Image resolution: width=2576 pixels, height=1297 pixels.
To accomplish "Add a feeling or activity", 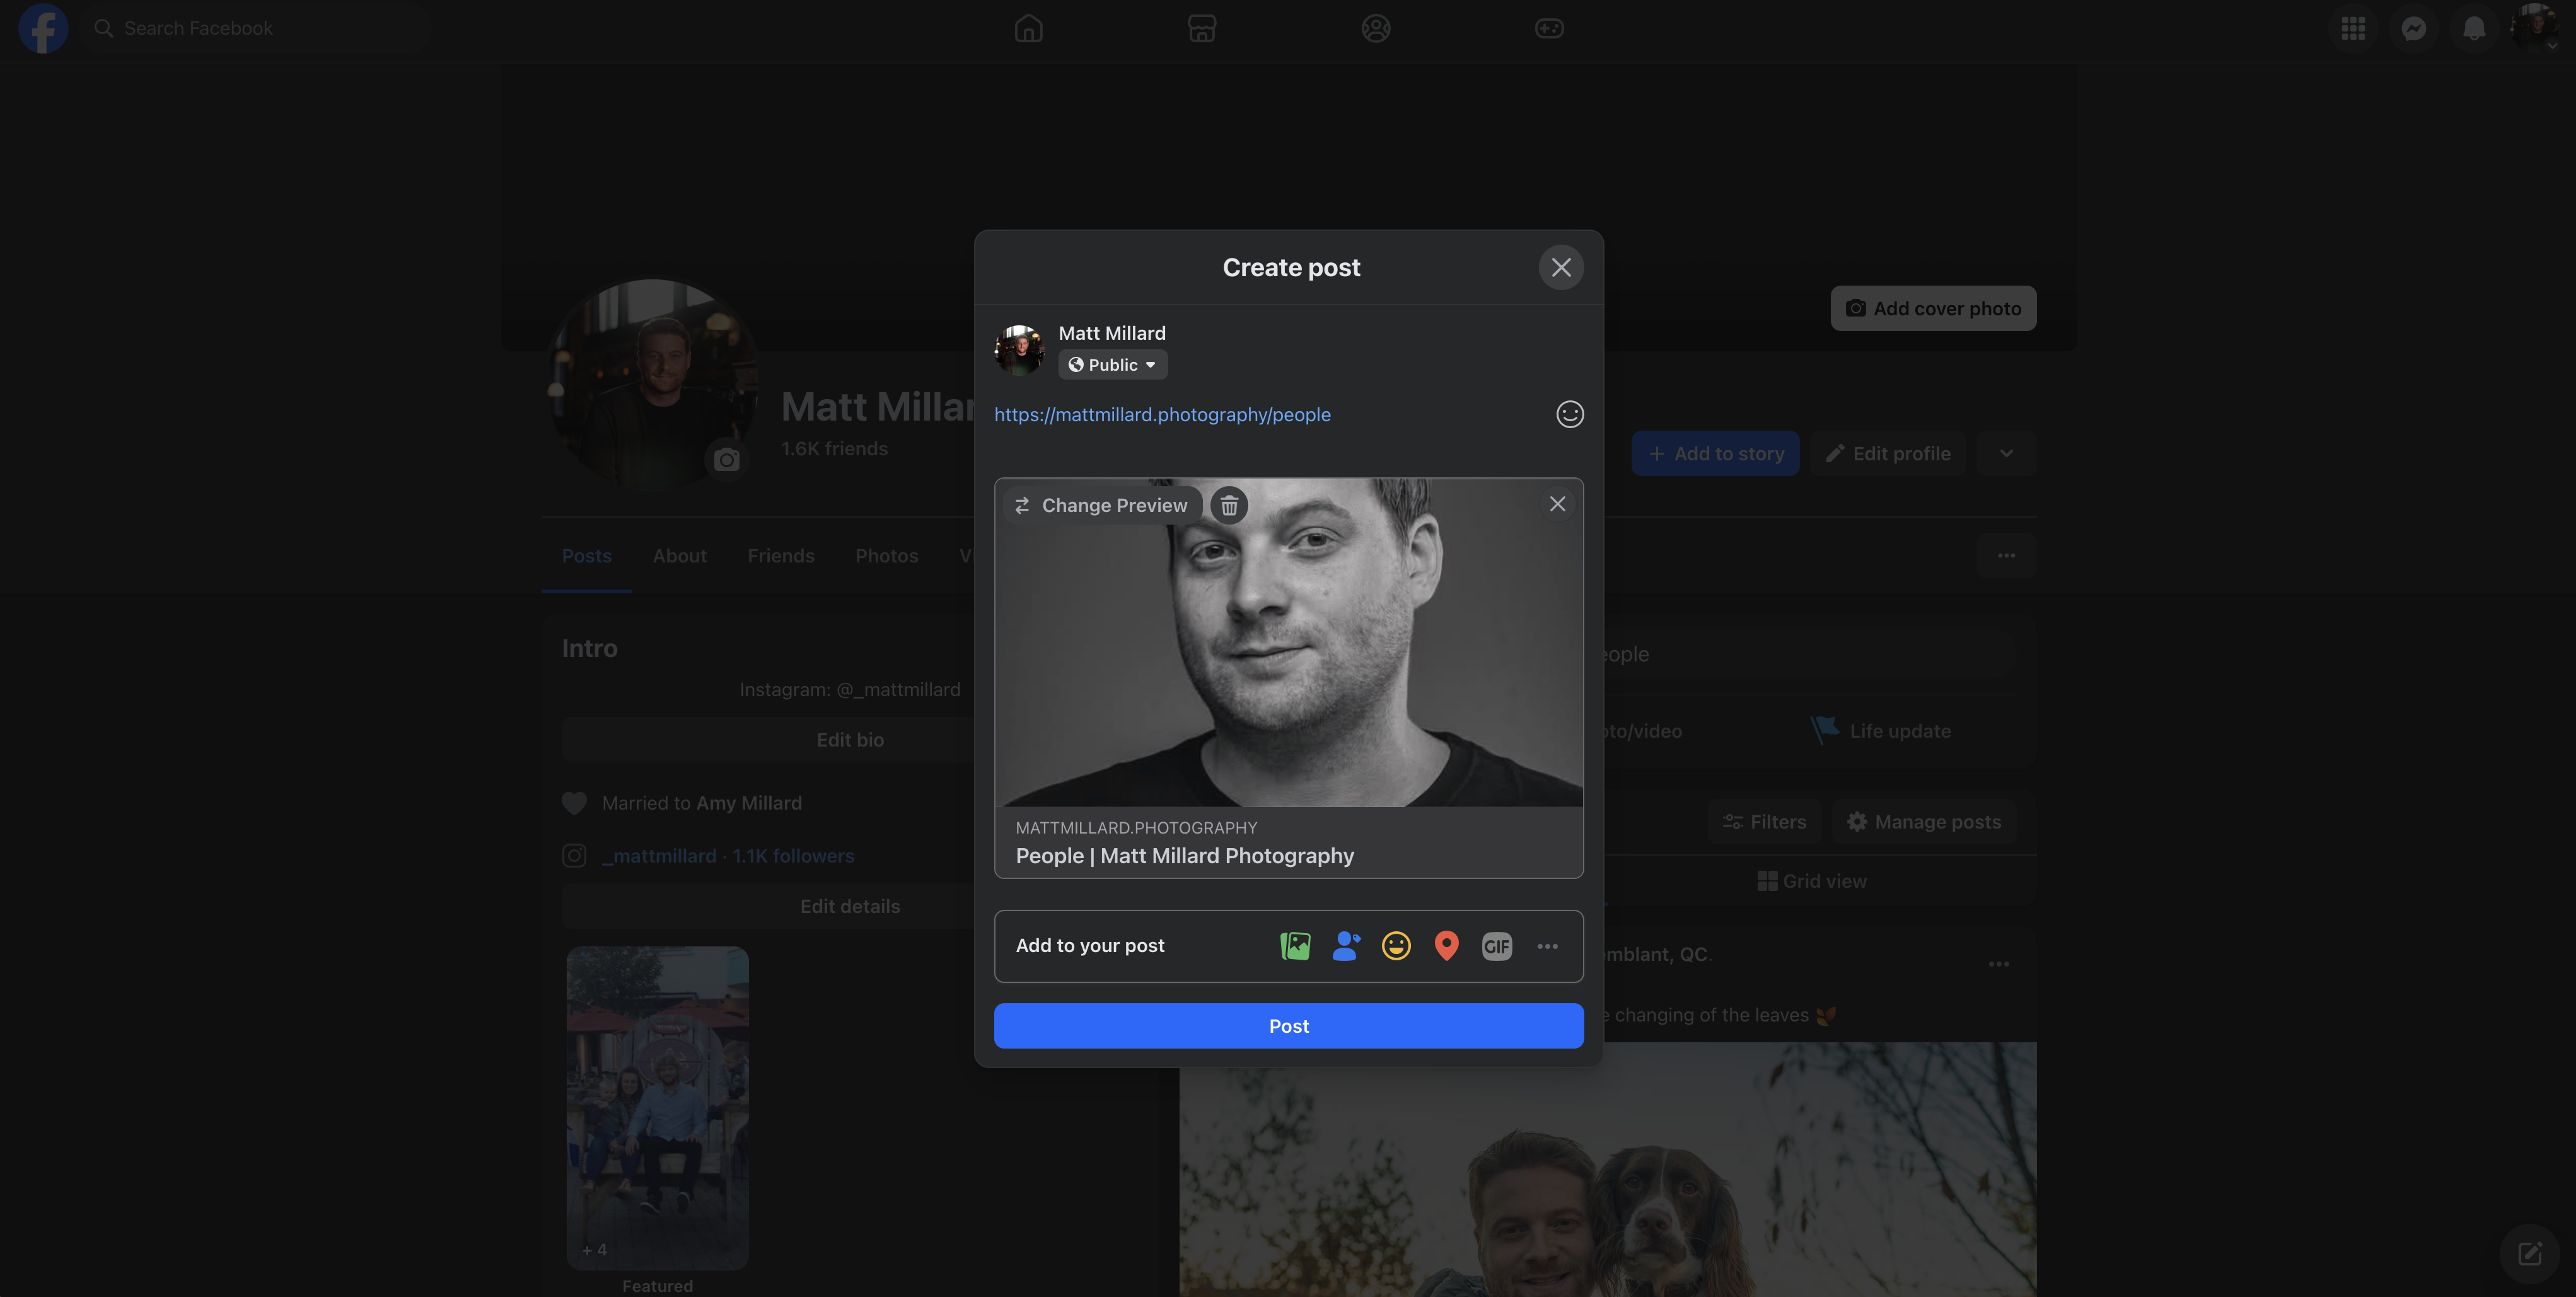I will [x=1396, y=945].
